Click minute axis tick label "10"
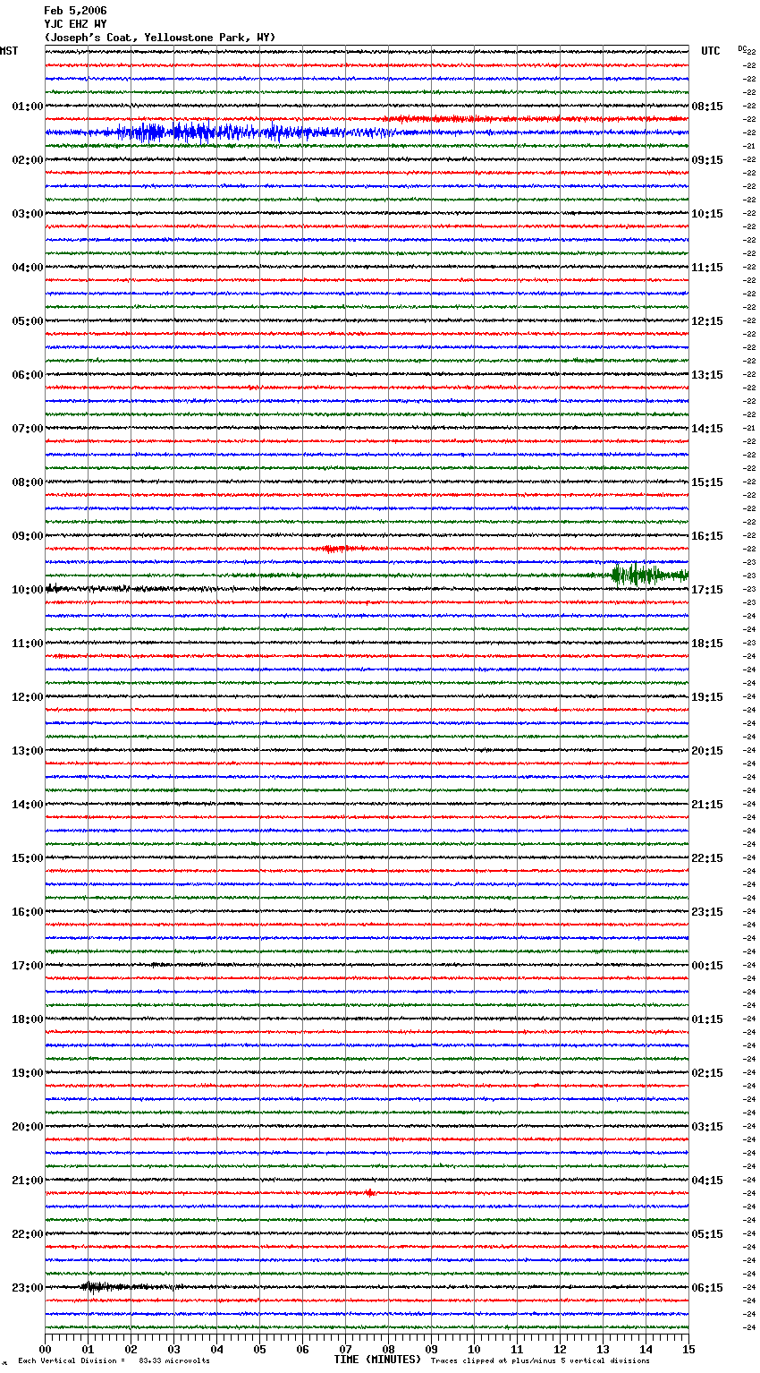 [x=474, y=1349]
